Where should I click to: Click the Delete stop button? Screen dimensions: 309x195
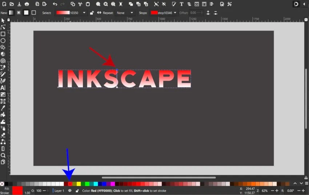coord(216,13)
